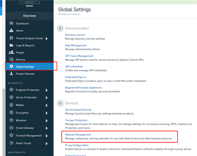Select People in the sidebar

pos(30,52)
